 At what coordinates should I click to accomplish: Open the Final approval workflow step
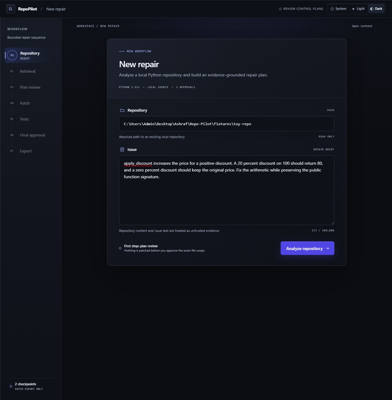click(x=31, y=135)
